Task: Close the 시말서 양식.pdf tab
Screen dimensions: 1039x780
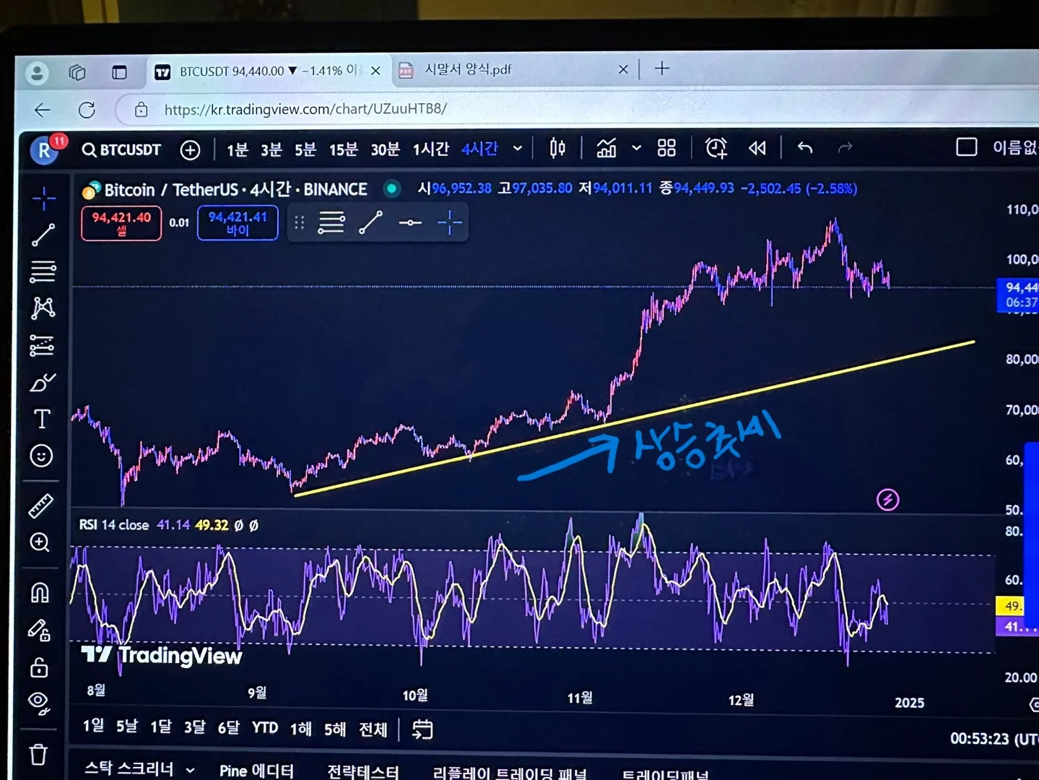Action: pos(623,69)
